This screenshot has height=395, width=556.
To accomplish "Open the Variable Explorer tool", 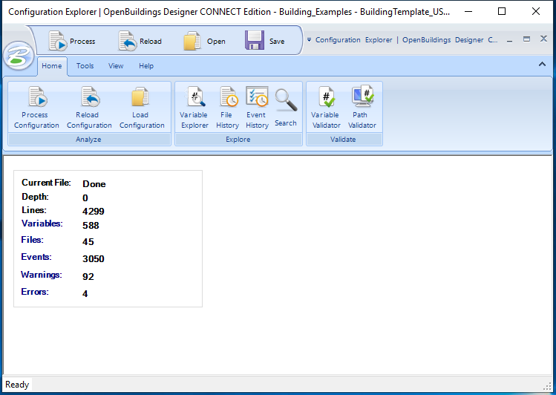I will click(x=194, y=108).
